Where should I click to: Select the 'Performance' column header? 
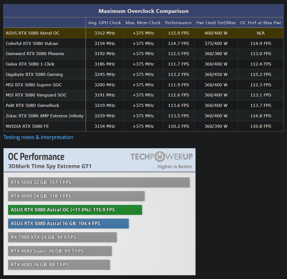pos(178,22)
